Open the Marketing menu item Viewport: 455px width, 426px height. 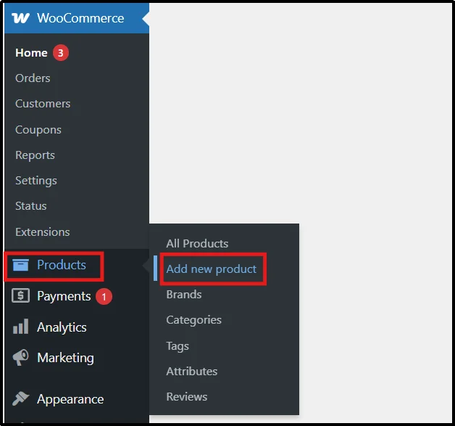click(x=66, y=358)
